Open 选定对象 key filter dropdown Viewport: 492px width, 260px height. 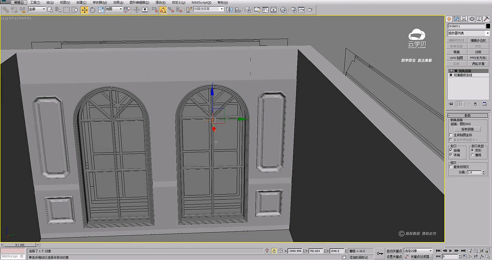418,251
